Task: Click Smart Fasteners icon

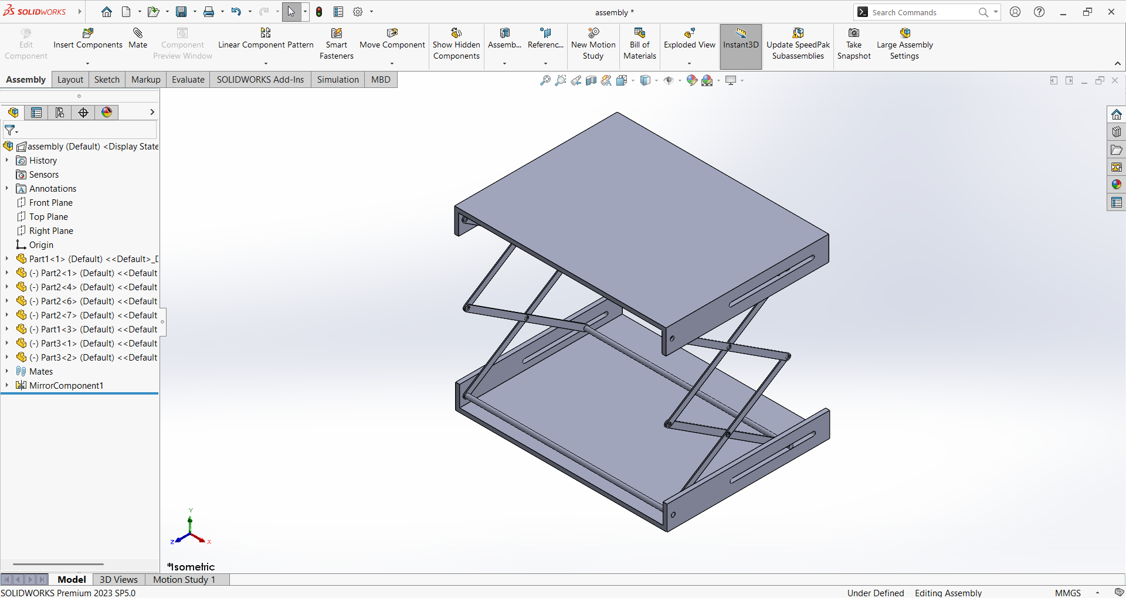Action: (x=337, y=33)
